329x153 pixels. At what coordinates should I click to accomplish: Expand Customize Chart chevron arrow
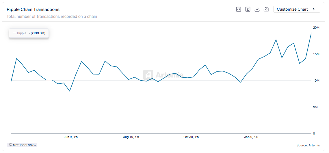(x=314, y=9)
